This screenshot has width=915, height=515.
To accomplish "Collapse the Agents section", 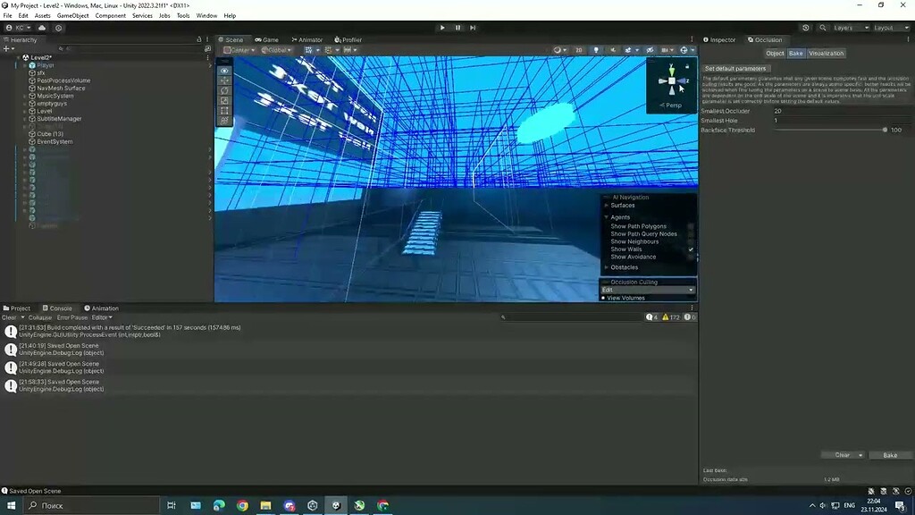I will [608, 216].
